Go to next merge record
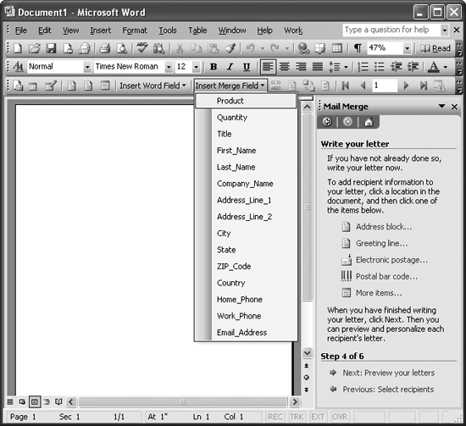The image size is (466, 426). click(x=406, y=86)
